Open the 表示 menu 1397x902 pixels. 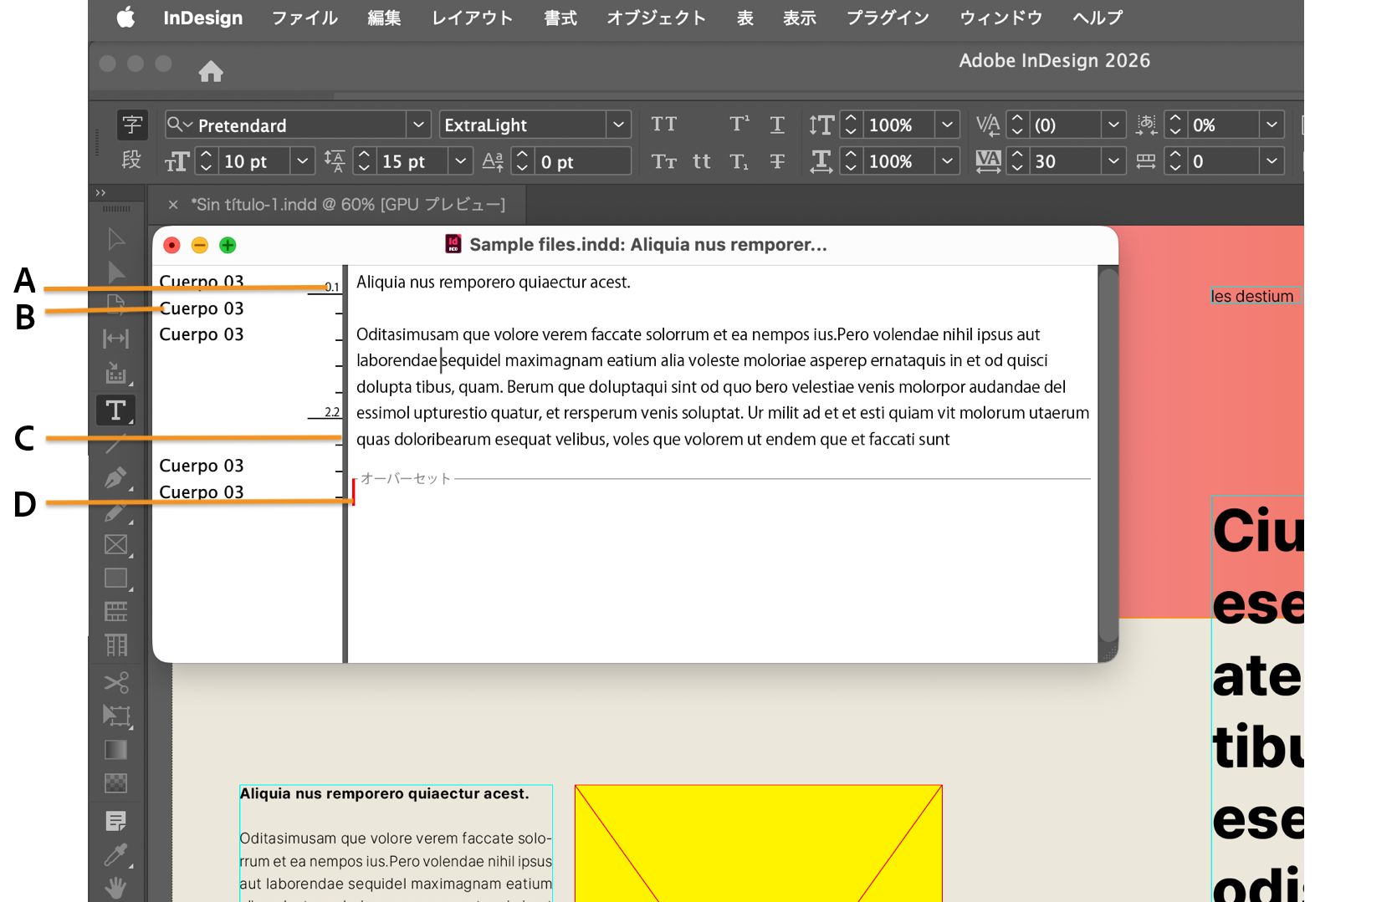pos(799,18)
